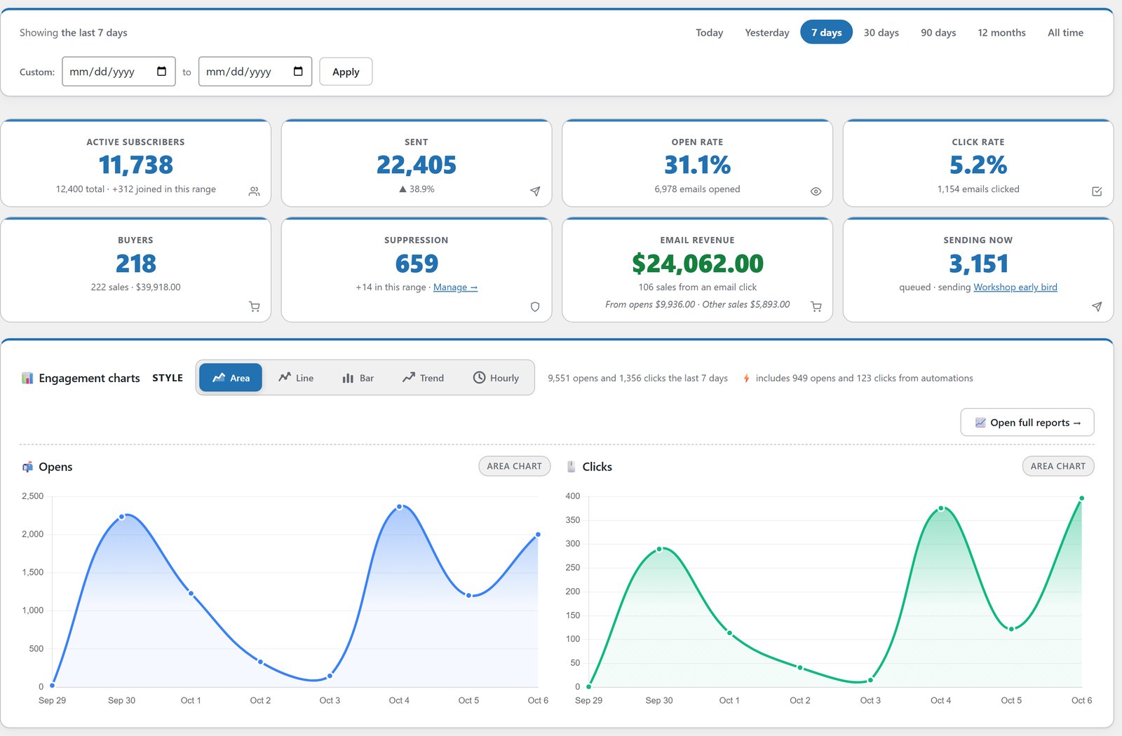Click the Oct 5 point on Clicks chart
The width and height of the screenshot is (1122, 736).
[x=1011, y=629]
